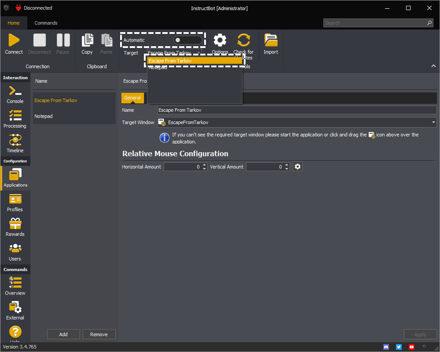Click the Disconnected status indicator
Screen dimensions: 440x352
click(34, 8)
